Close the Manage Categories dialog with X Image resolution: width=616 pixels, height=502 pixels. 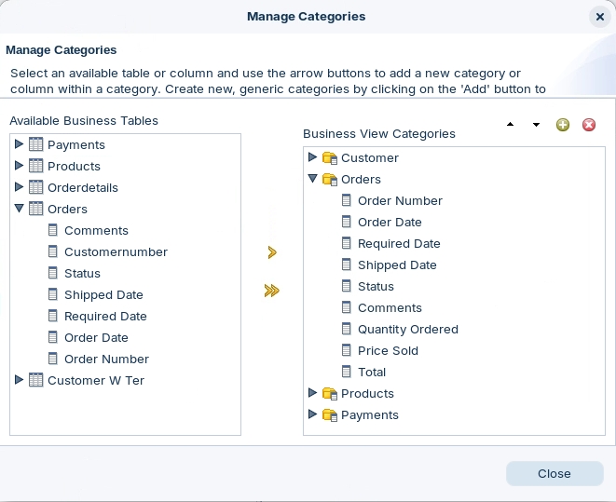point(598,17)
